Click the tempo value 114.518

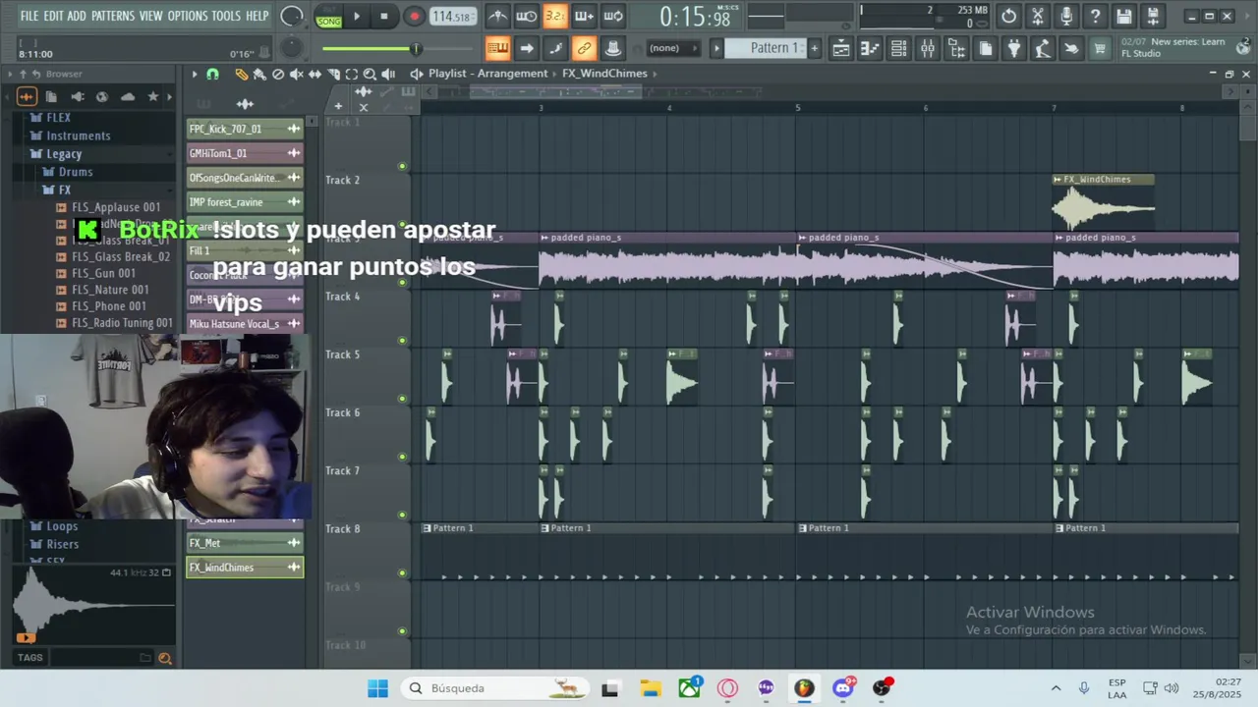click(x=453, y=16)
